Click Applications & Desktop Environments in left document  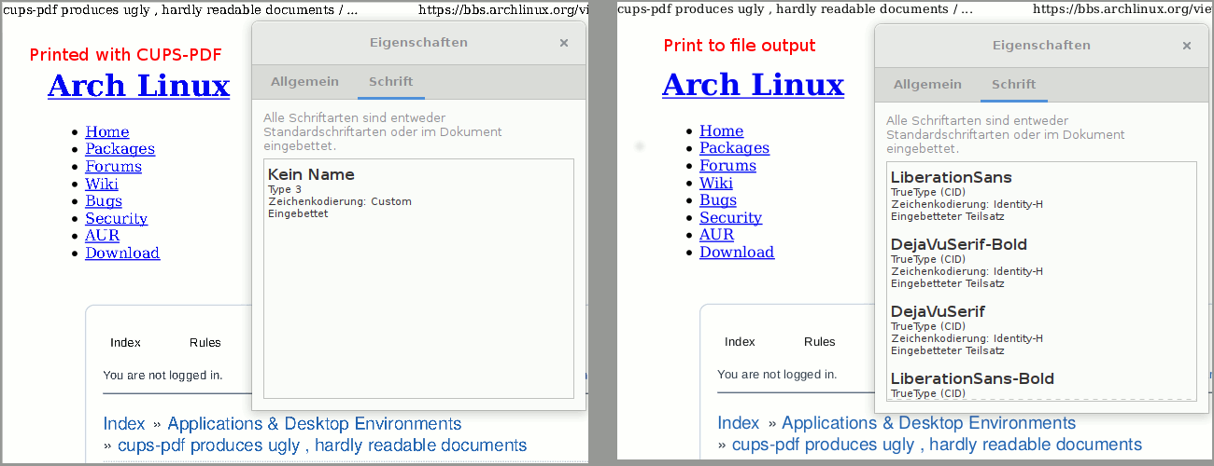[x=315, y=424]
